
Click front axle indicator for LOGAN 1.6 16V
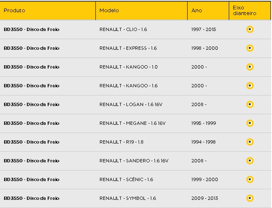click(250, 104)
